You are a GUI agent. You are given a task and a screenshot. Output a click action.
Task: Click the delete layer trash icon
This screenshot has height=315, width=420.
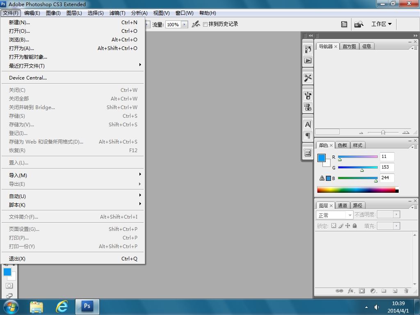[406, 291]
